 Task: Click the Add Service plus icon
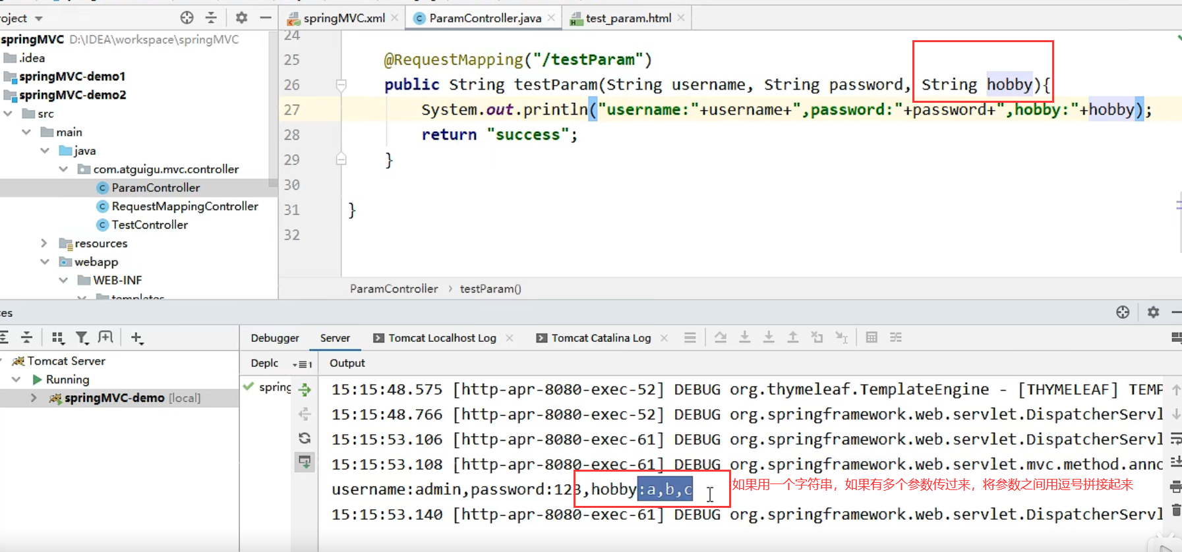136,338
